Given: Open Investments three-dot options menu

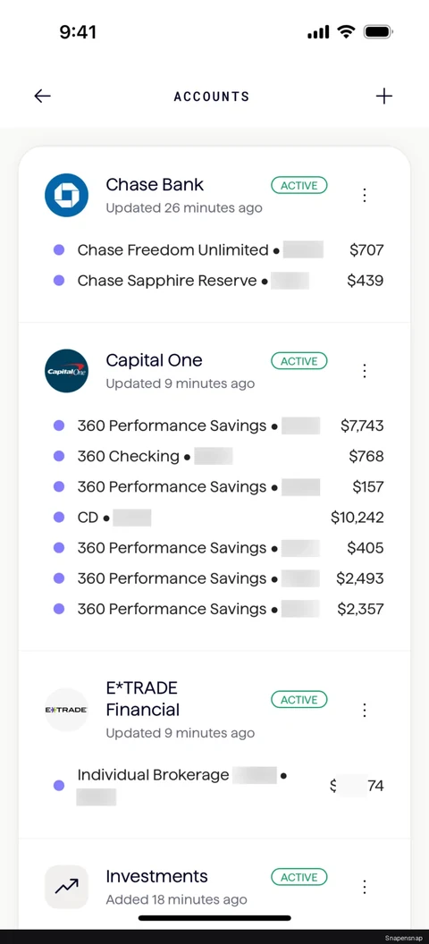Looking at the screenshot, I should point(364,887).
